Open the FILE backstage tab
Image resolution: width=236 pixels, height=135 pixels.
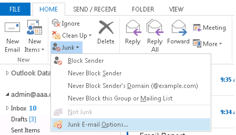coord(15,9)
